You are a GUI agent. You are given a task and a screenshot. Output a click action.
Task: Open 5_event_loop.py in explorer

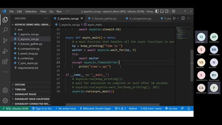coord(31,53)
